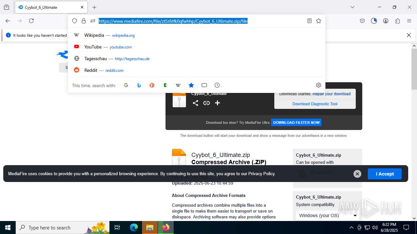Open tracking protection shield icon

[x=75, y=21]
